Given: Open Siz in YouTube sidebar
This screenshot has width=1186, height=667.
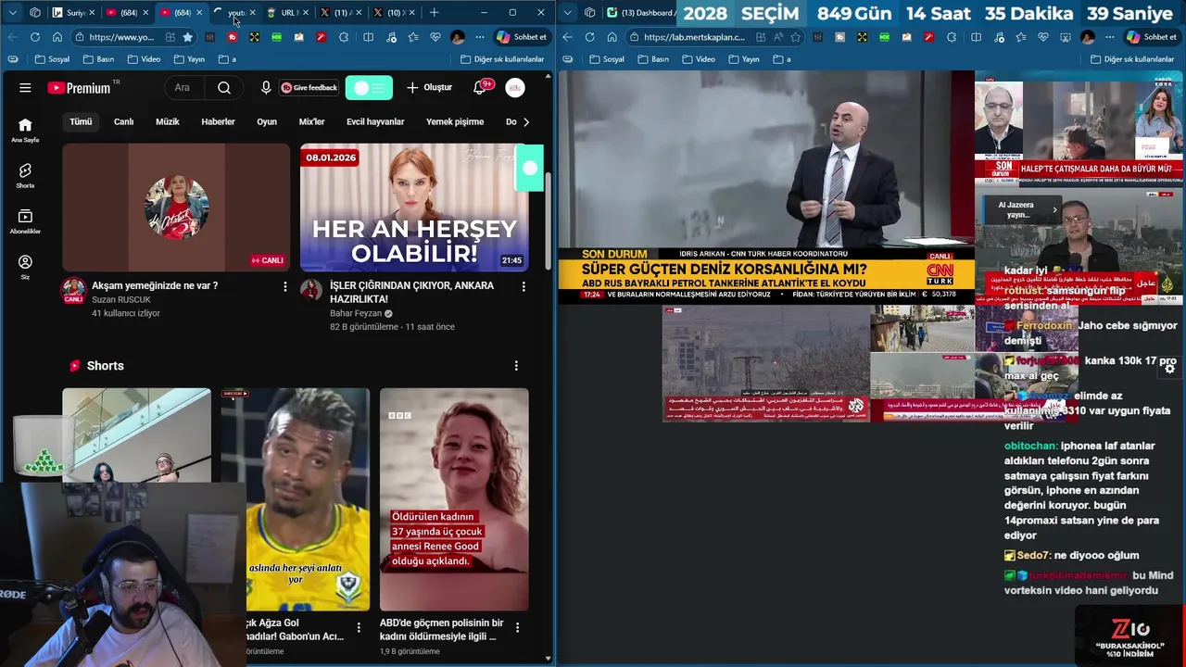Looking at the screenshot, I should [x=25, y=267].
